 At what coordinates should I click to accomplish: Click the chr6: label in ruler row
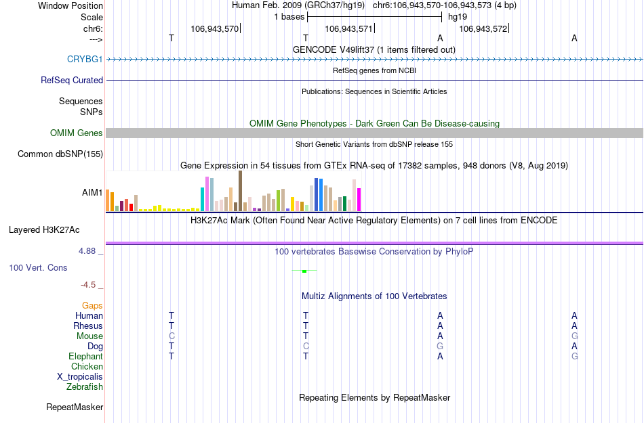(93, 28)
